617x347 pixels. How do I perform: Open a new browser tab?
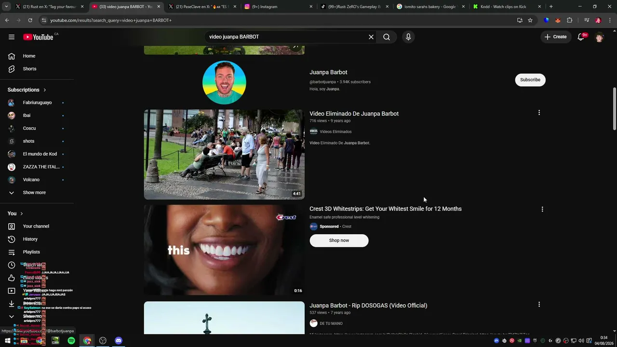(551, 7)
